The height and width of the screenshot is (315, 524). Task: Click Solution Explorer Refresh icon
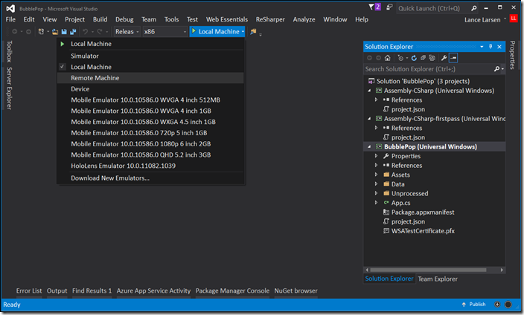point(414,58)
